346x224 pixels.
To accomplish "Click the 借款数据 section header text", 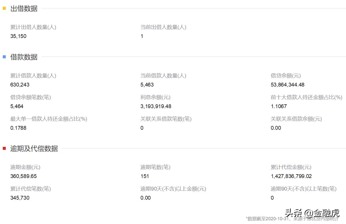I will (x=24, y=57).
